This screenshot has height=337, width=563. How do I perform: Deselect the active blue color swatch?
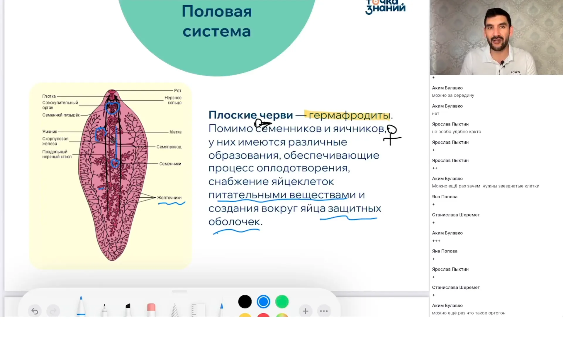pos(263,301)
